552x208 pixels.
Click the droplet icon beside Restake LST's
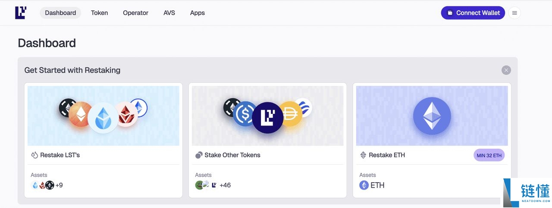(x=34, y=155)
